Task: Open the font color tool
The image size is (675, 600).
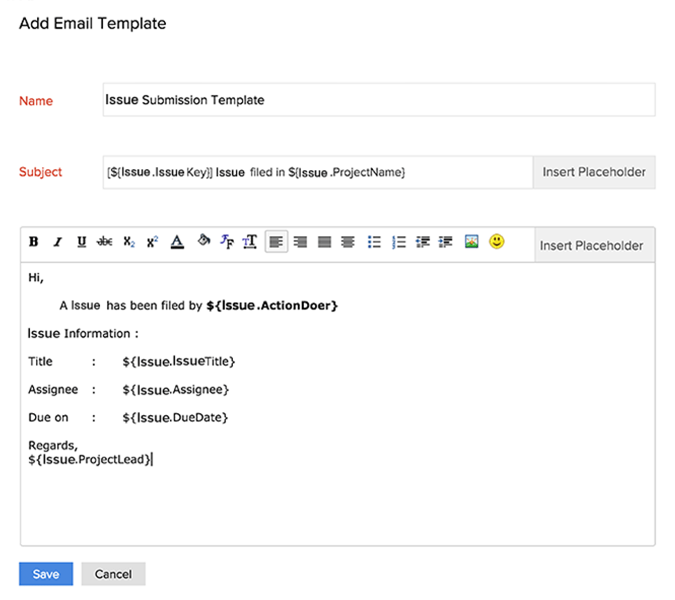Action: point(177,242)
